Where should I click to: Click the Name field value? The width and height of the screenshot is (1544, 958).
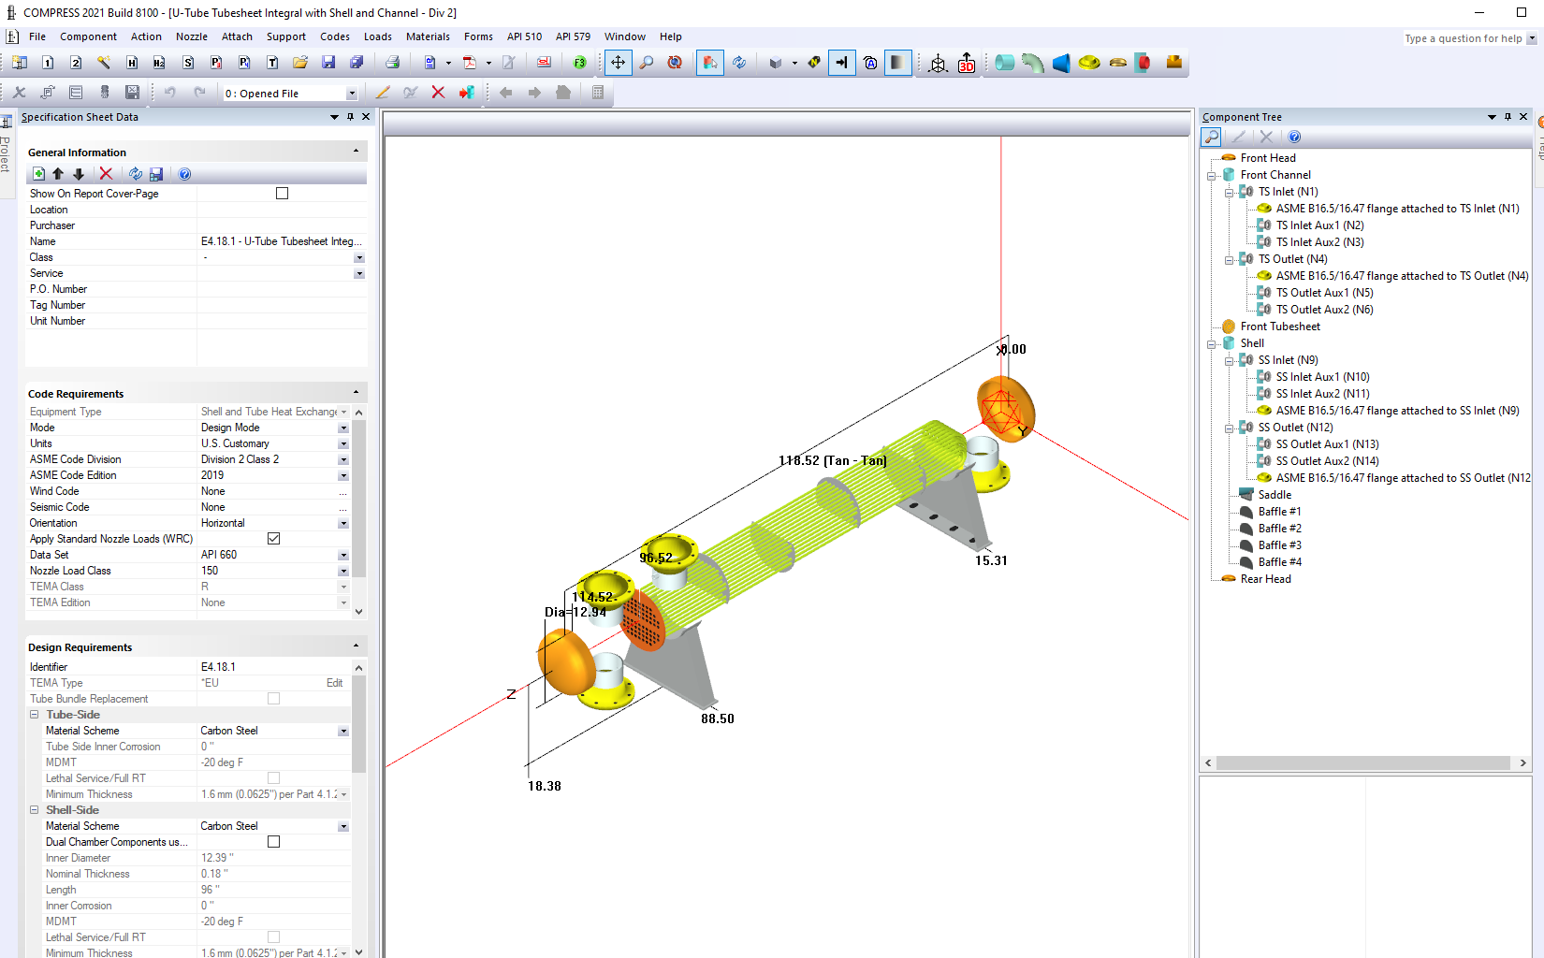click(x=281, y=241)
